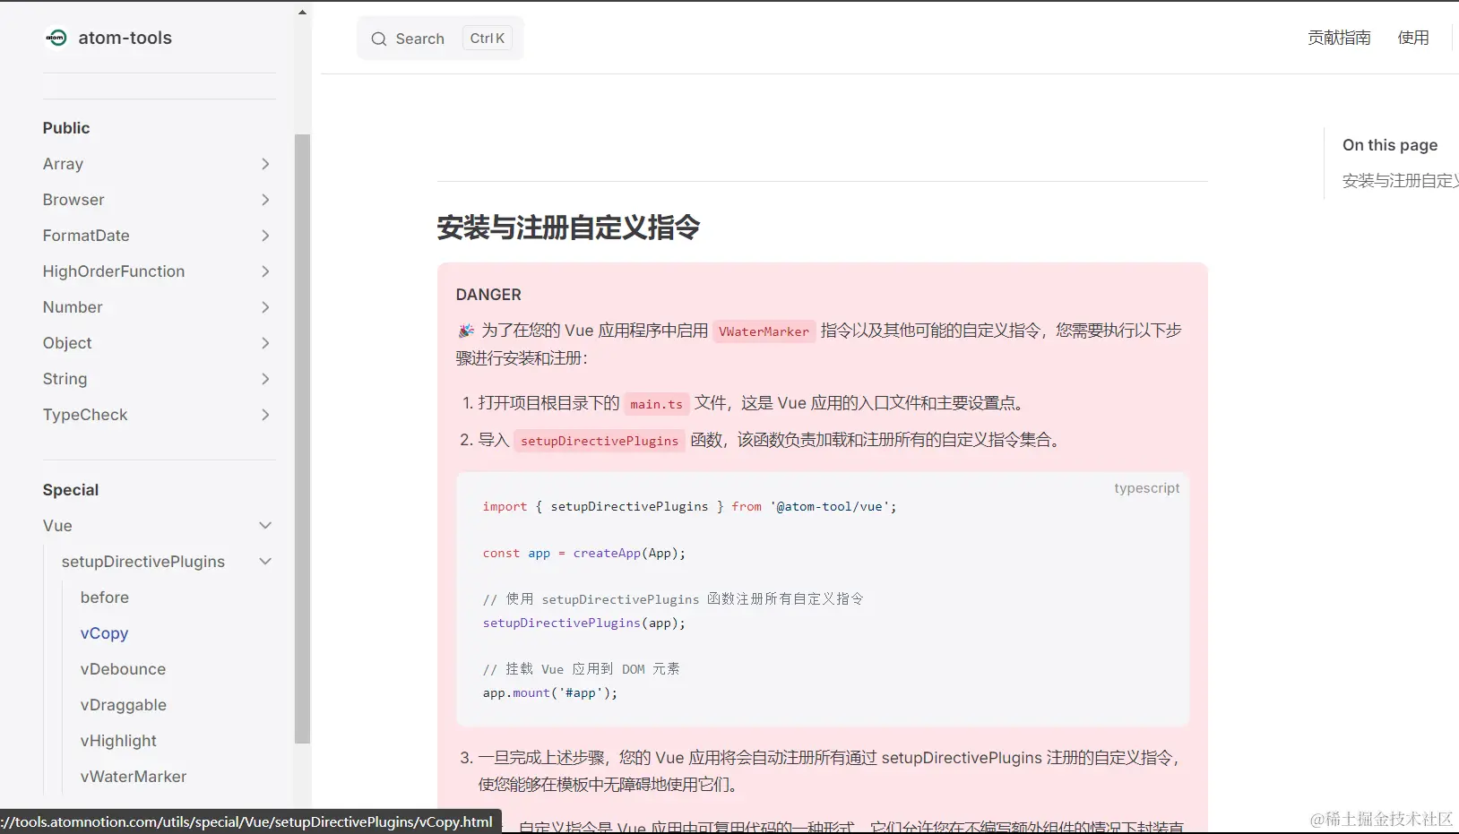Click the setupDirectivePlugins(app); code line
1459x834 pixels.
coord(584,623)
